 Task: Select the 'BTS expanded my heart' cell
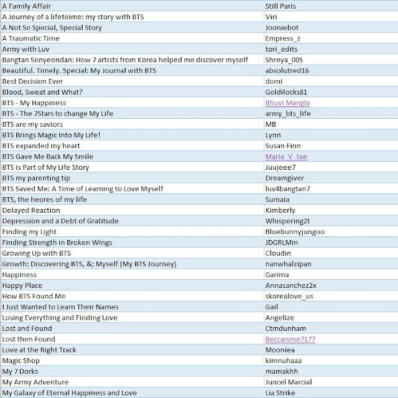(x=132, y=146)
